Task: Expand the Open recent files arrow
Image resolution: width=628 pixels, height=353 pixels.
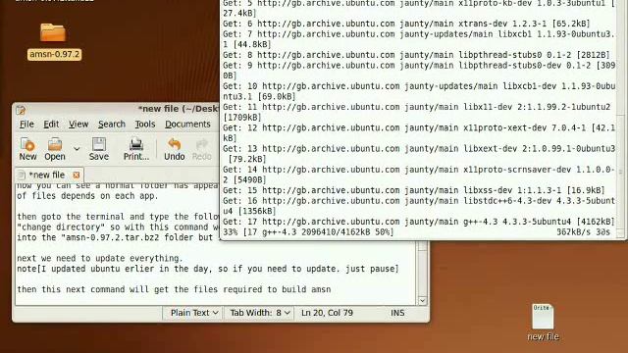Action: [77, 149]
